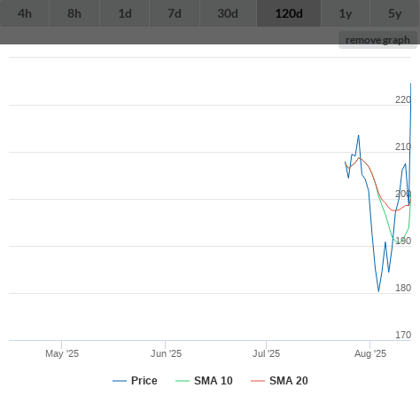The height and width of the screenshot is (404, 420).
Task: Click the red SMA 20 legend marker
Action: 258,381
